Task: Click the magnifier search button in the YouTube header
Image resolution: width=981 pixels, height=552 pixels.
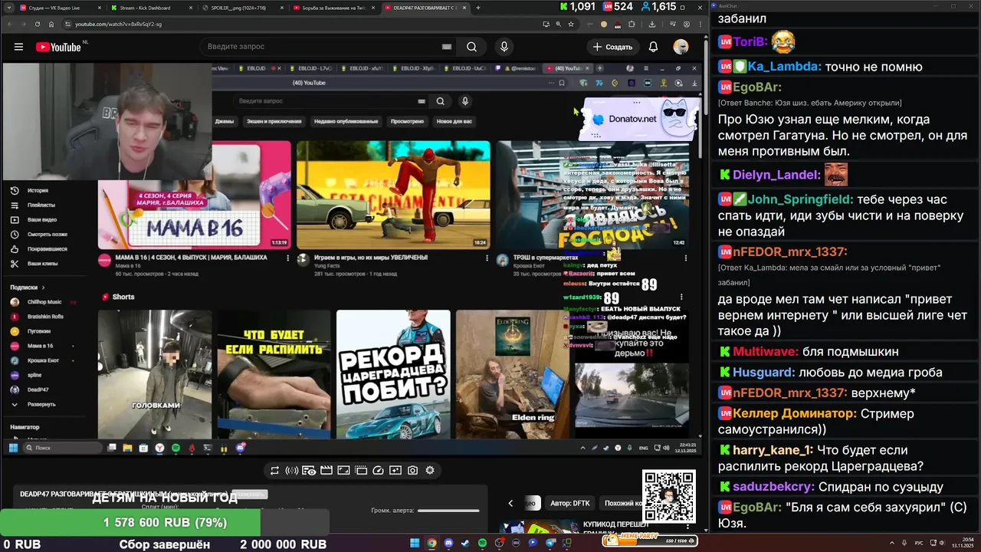Action: [471, 47]
